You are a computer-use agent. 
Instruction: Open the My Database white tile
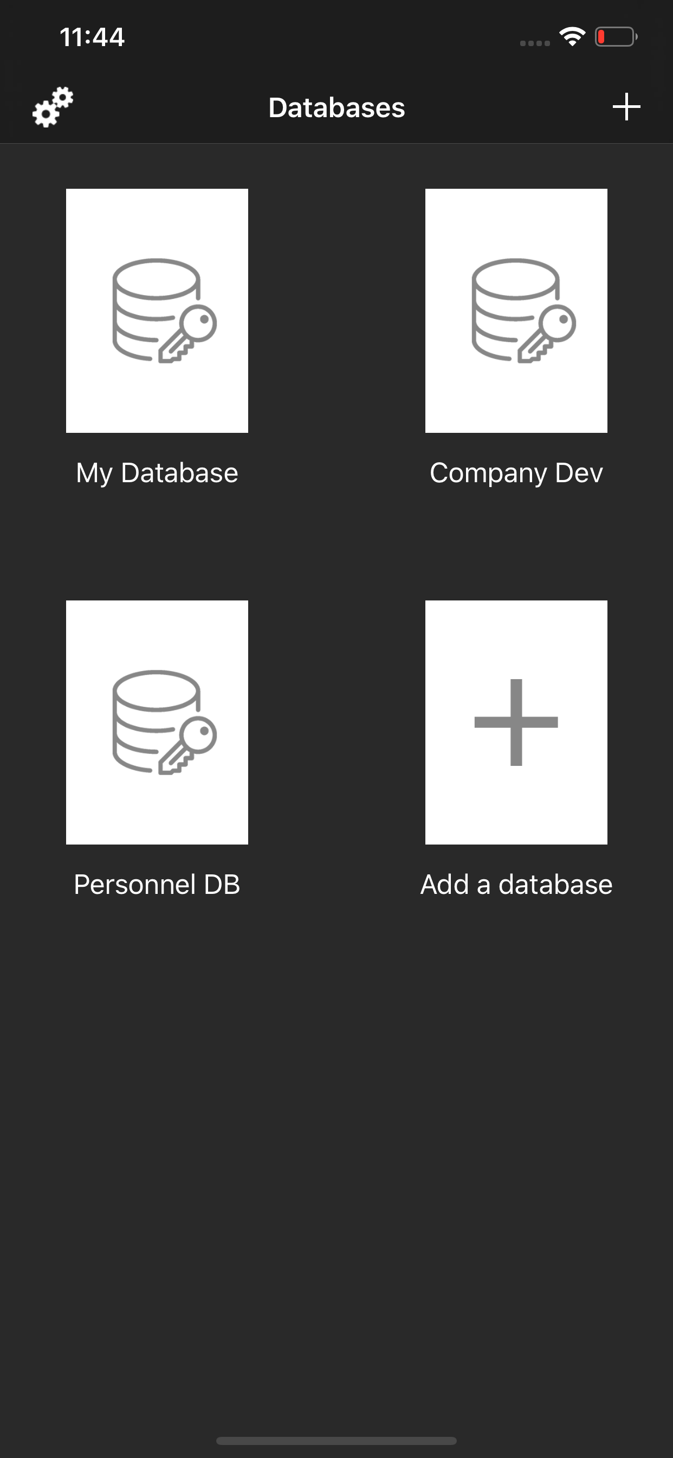pyautogui.click(x=157, y=396)
